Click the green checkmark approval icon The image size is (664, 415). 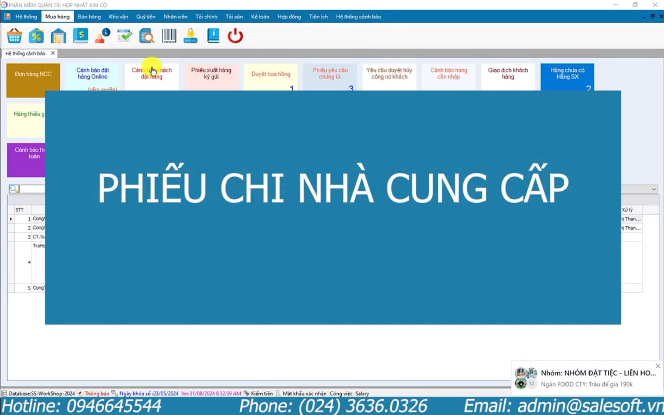[x=125, y=36]
